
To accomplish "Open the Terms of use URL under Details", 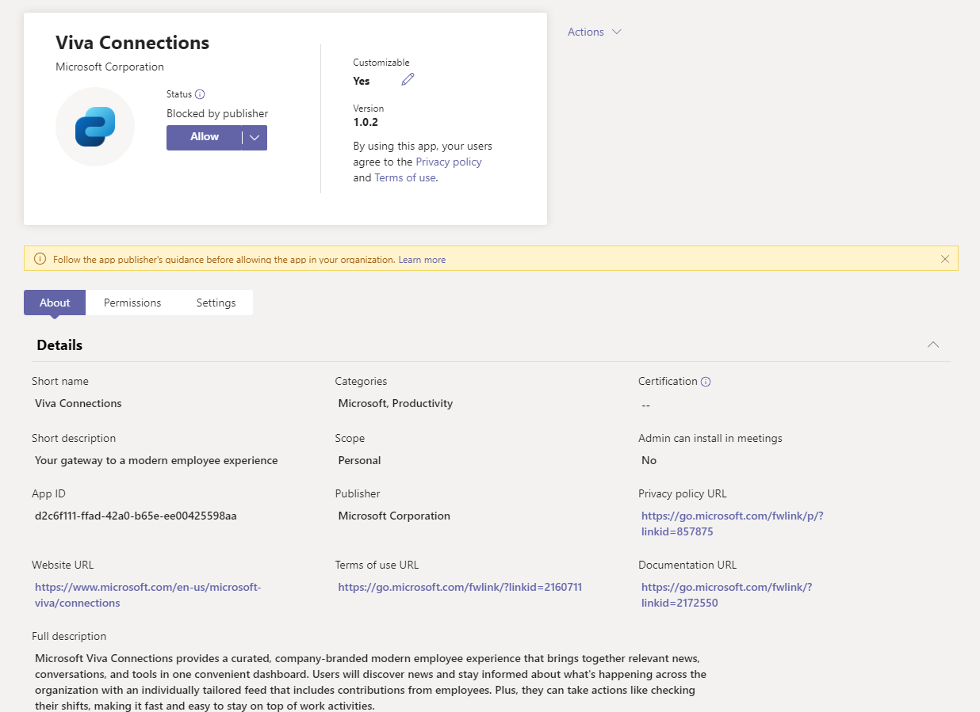I will click(x=460, y=587).
